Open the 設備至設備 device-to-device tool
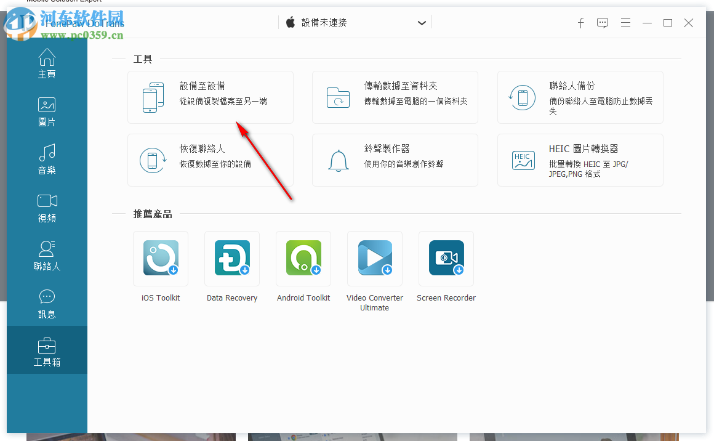This screenshot has width=714, height=441. tap(210, 97)
